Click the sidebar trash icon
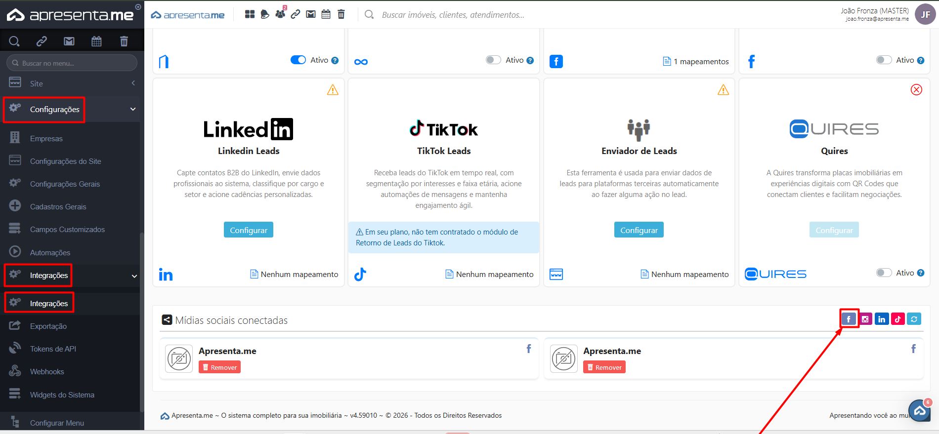The image size is (939, 434). pos(124,41)
